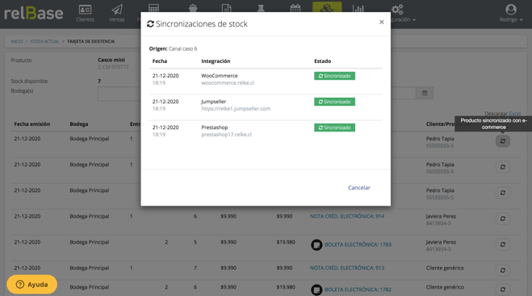Open the Rodrigo user menu
Screen dimensions: 532x296
click(511, 13)
